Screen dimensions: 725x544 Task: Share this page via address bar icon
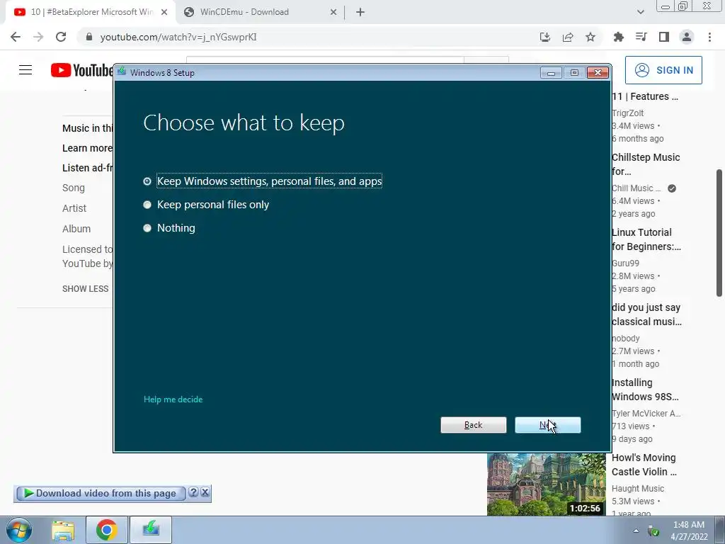click(x=568, y=37)
